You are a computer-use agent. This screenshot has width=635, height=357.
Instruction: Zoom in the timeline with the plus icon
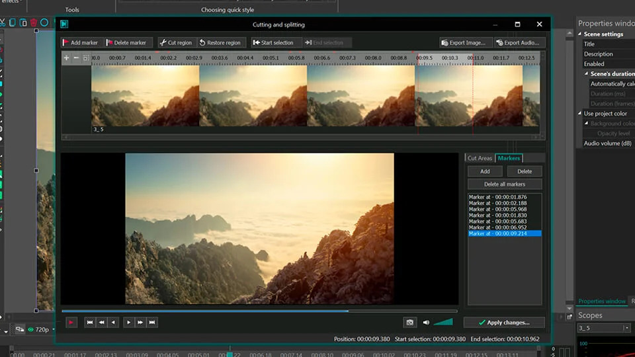click(x=66, y=58)
